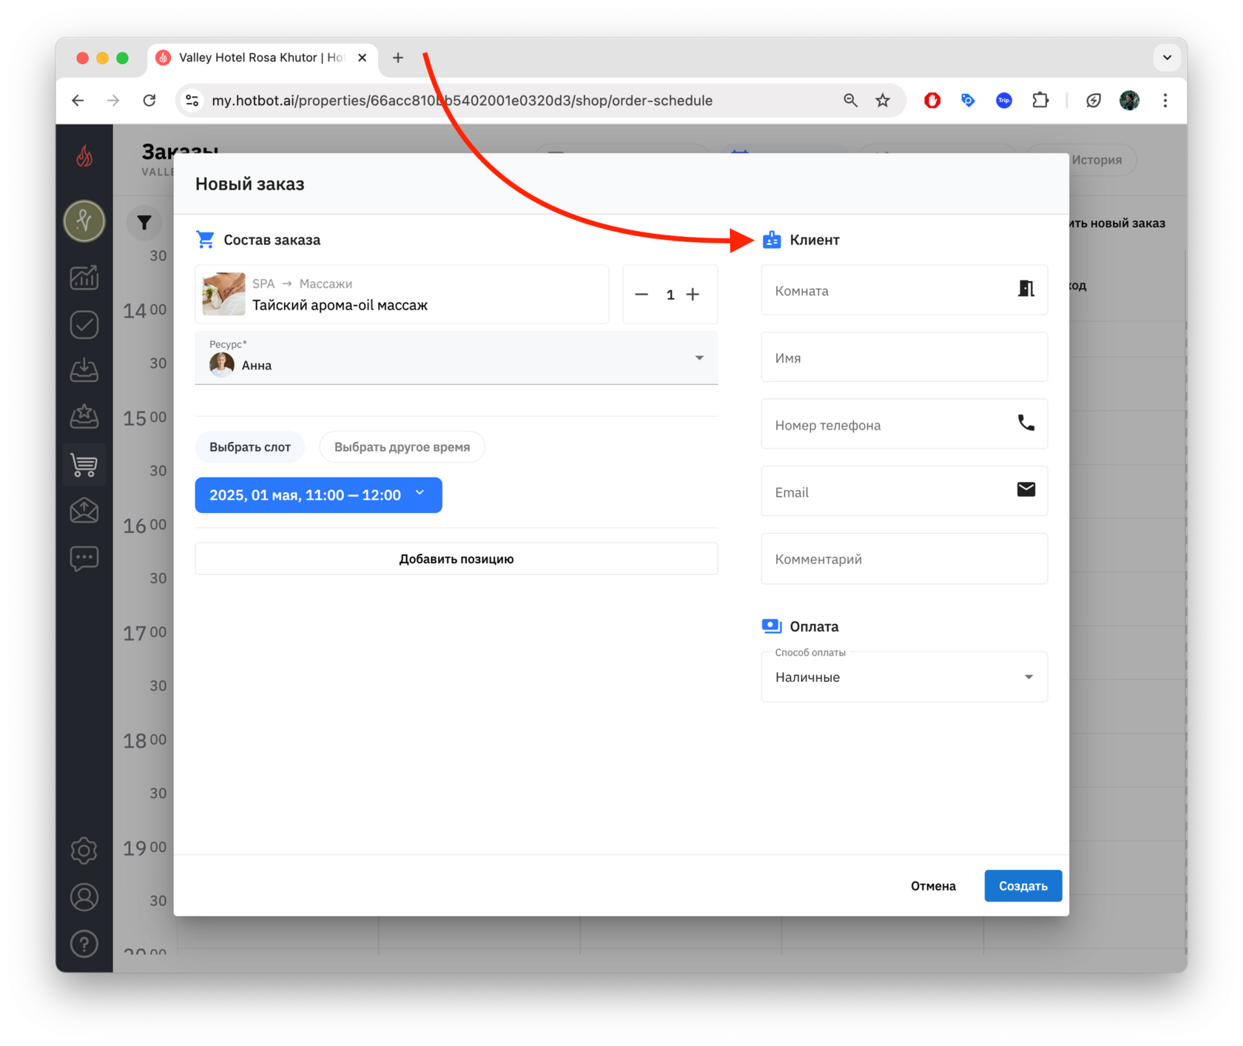
Task: Expand the Ресурс Анна dropdown
Action: point(457,358)
